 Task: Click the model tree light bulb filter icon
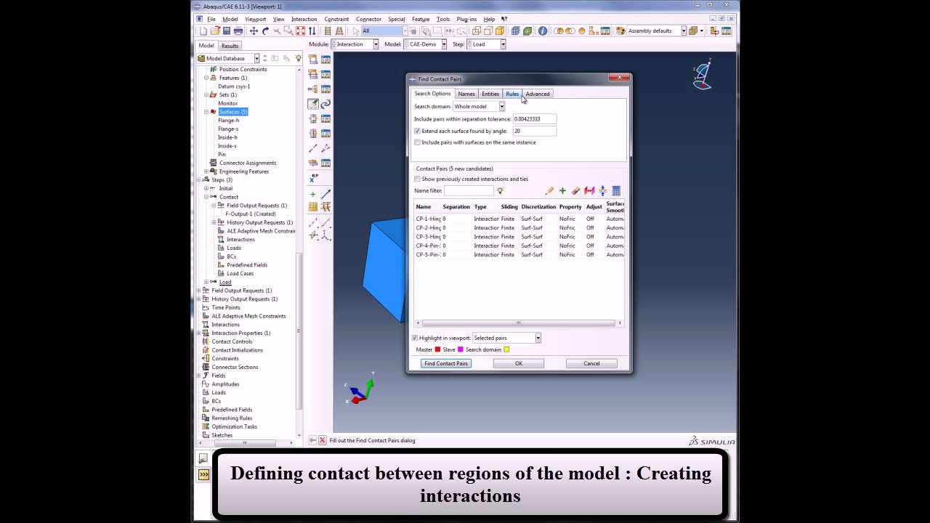pos(298,58)
